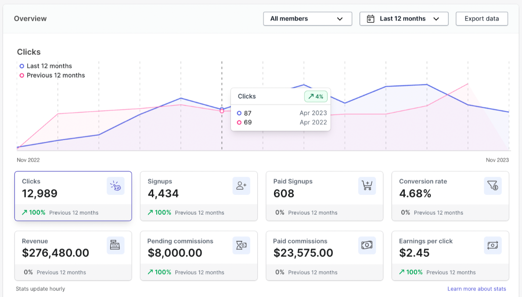Click the add-user icon in Signups card

click(241, 186)
